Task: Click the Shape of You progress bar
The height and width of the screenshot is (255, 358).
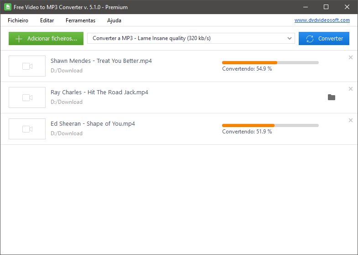Action: pos(270,125)
